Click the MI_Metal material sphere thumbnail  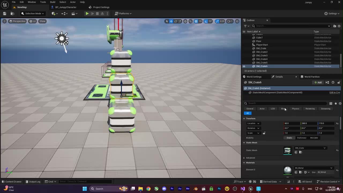click(x=288, y=170)
